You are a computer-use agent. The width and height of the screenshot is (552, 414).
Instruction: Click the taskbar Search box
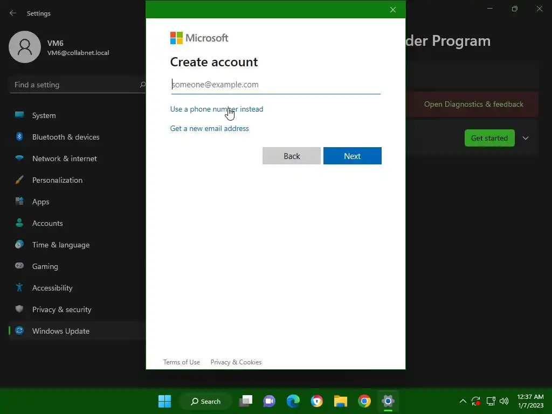click(x=205, y=401)
